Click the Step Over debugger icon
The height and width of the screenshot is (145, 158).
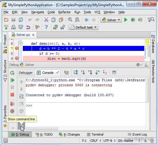pos(76,72)
